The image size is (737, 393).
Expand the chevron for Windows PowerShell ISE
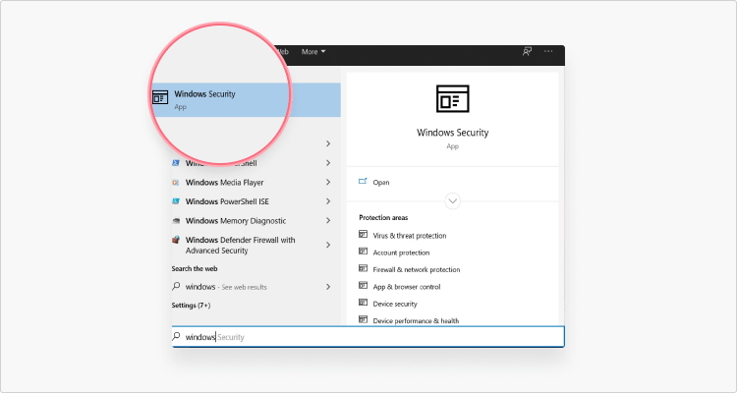[328, 201]
